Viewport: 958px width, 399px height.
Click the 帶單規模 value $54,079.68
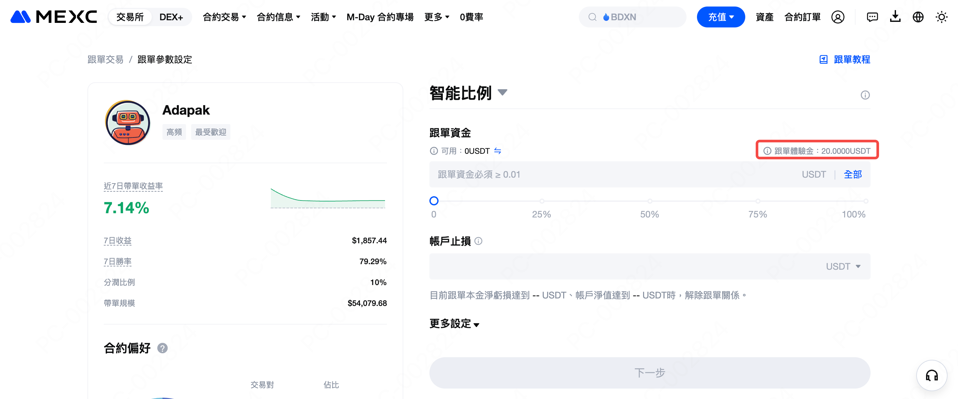coord(367,303)
